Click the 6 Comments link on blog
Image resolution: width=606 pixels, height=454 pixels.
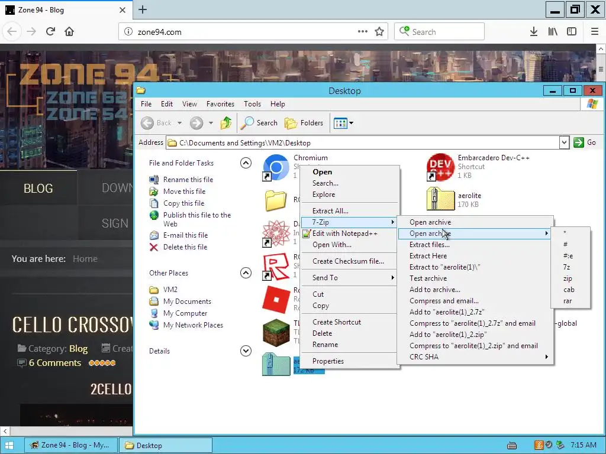[55, 363]
